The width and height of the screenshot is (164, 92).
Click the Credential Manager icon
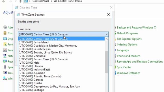5,33
